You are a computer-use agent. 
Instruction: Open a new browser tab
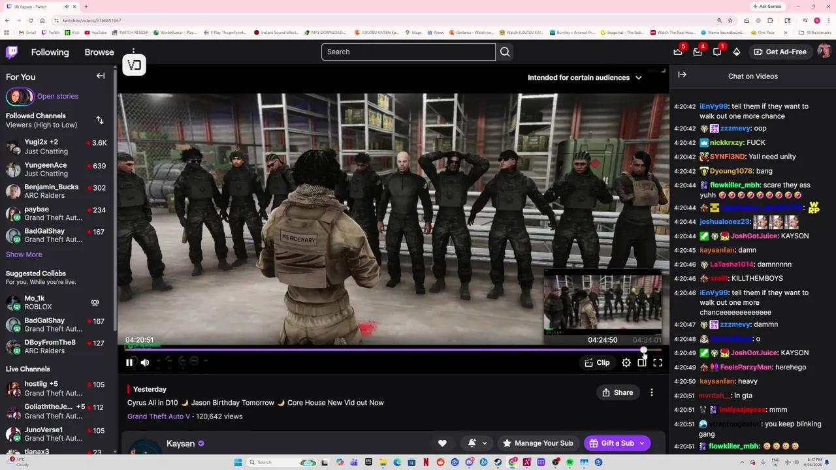click(86, 7)
